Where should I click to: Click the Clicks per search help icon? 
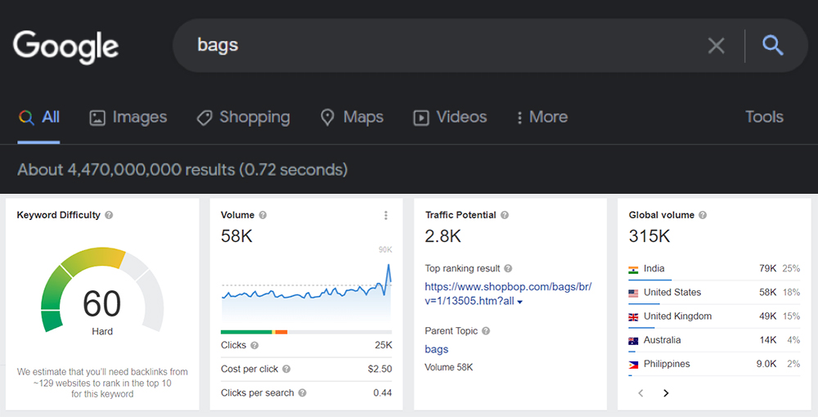coord(303,393)
